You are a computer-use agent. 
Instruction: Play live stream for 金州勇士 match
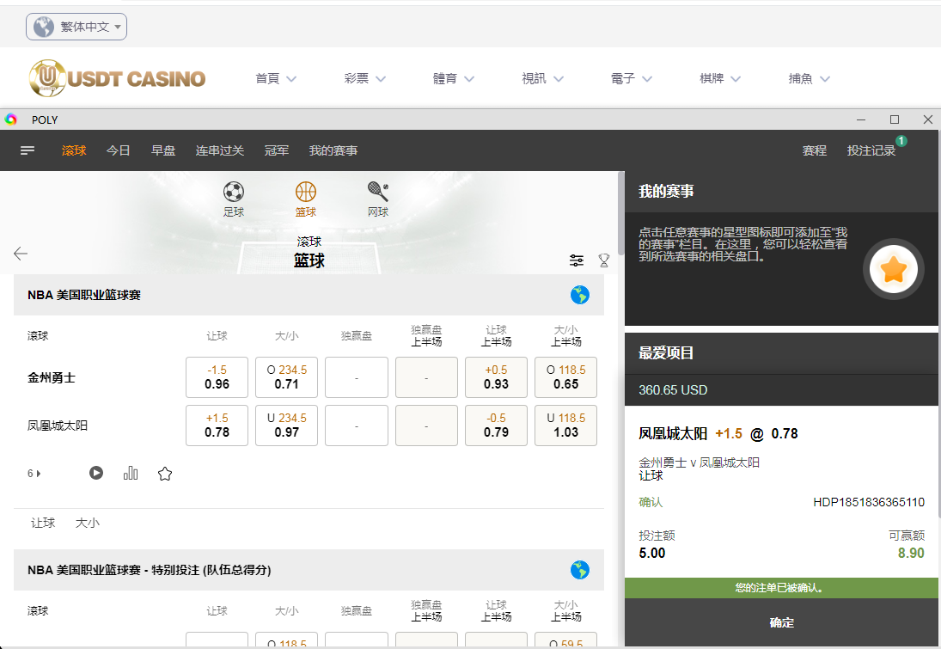96,473
